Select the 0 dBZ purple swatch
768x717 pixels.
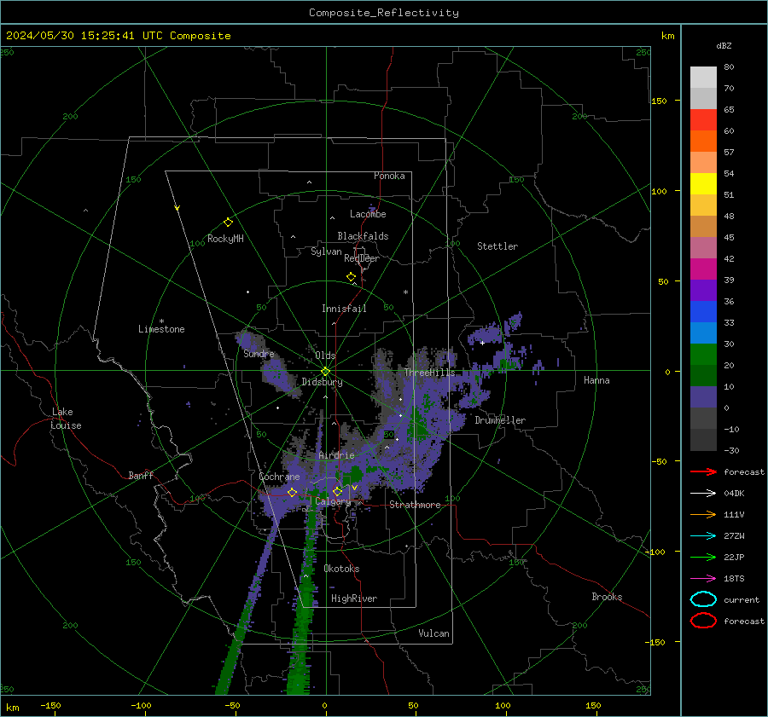pos(703,396)
